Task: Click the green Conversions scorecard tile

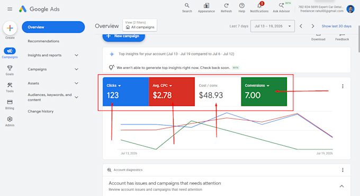Action: pyautogui.click(x=264, y=92)
